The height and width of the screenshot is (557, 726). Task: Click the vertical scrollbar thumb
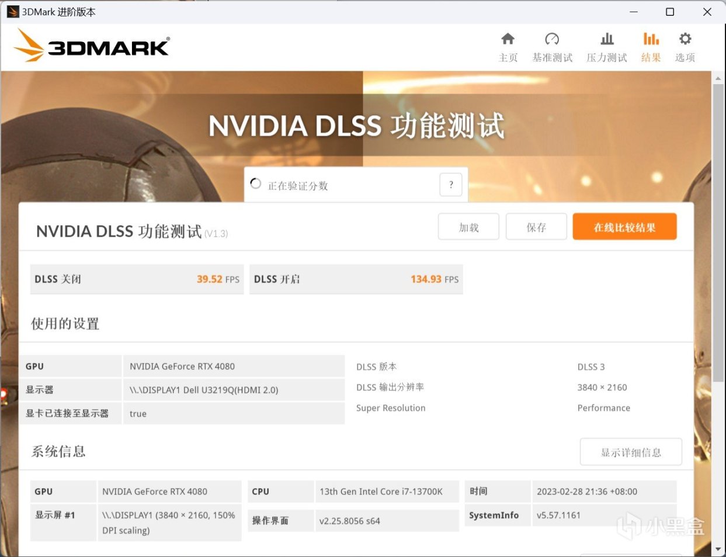718,233
